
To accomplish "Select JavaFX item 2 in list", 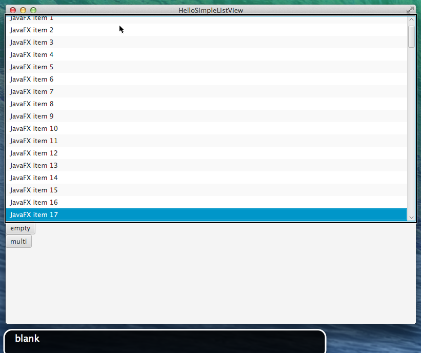I will tap(32, 30).
